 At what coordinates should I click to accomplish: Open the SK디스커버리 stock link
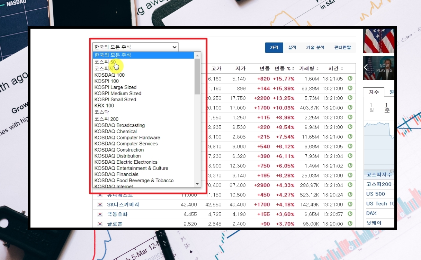coord(123,204)
